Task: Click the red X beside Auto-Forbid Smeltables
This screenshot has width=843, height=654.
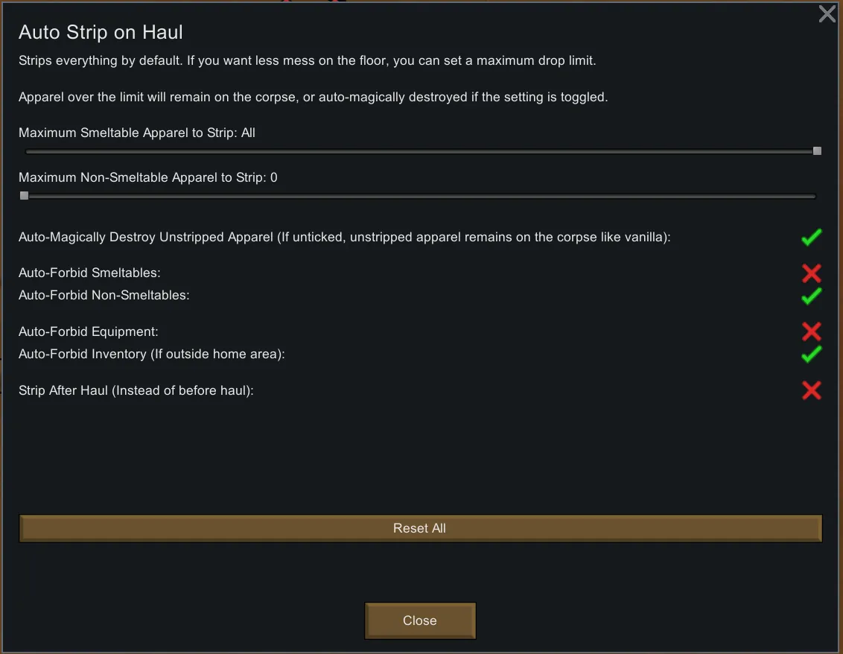Action: click(811, 273)
